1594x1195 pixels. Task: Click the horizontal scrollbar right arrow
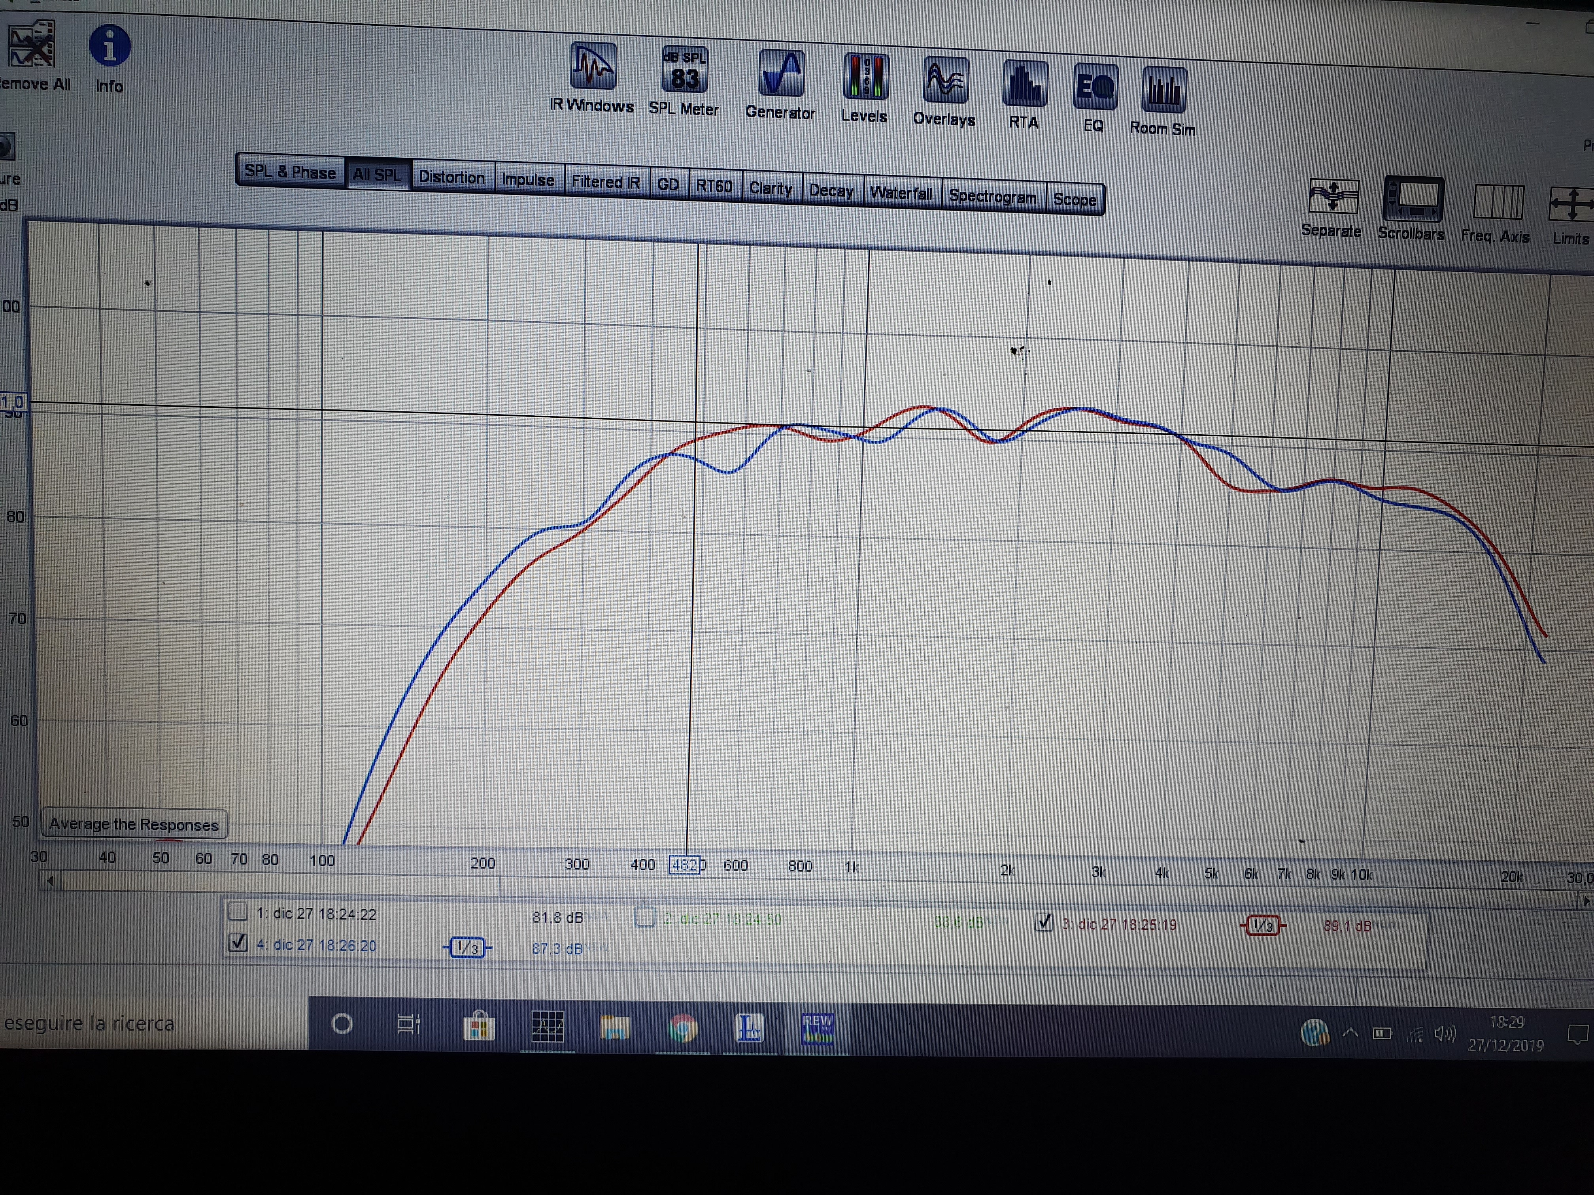click(1585, 900)
